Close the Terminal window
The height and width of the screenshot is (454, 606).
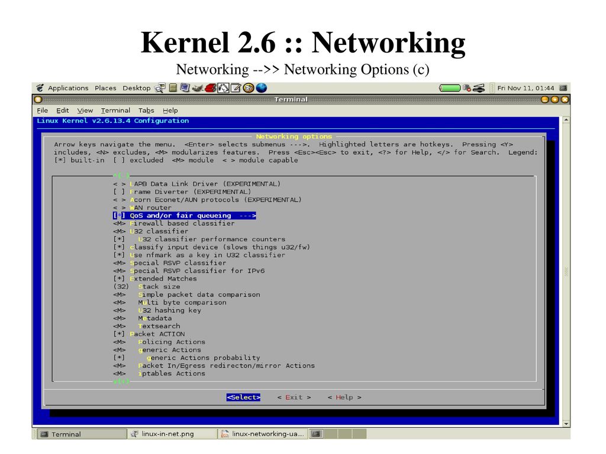(565, 99)
